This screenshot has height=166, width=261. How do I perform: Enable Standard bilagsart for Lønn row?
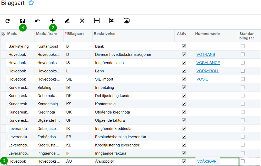[x=243, y=71]
